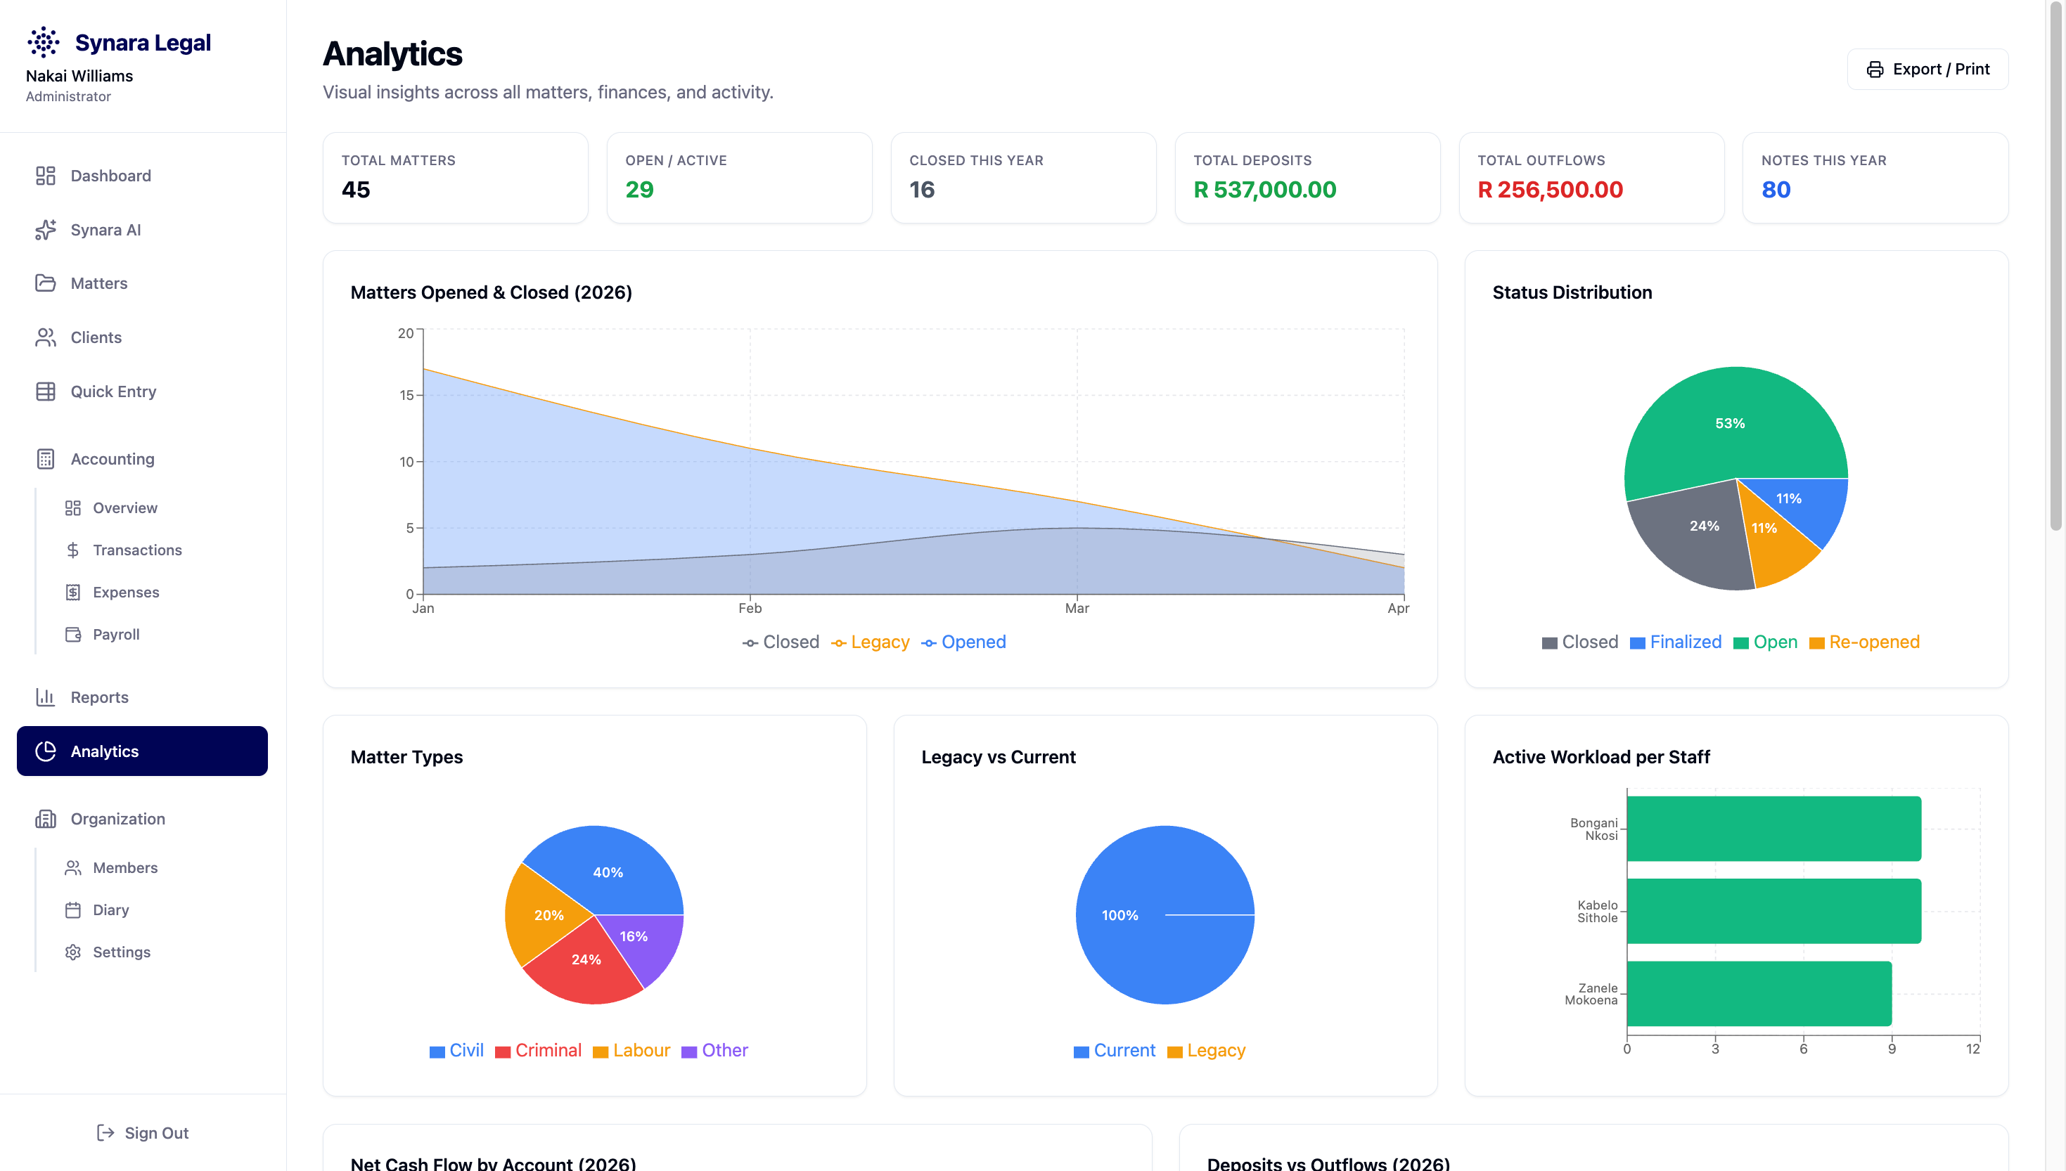
Task: Toggle the Legacy series in line chart legend
Action: pos(870,642)
